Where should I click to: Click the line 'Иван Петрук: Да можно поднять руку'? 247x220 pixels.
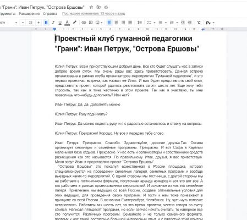(x=128, y=124)
